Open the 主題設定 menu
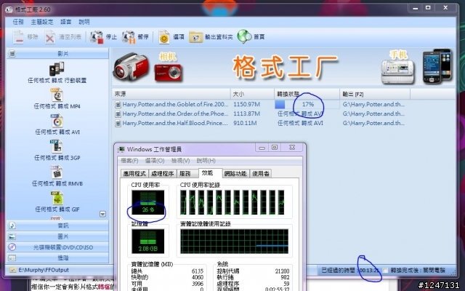This screenshot has height=291, width=465. pos(42,22)
